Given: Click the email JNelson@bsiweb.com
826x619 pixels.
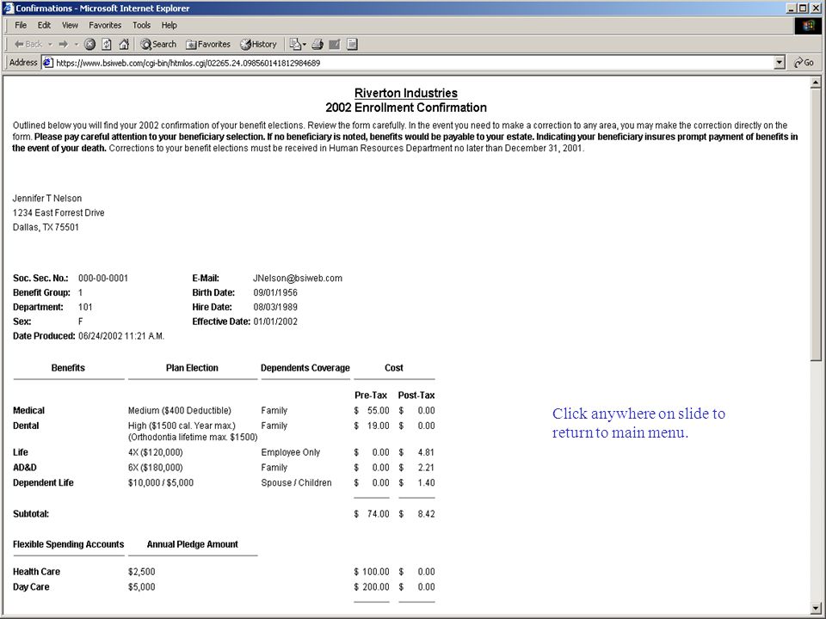Looking at the screenshot, I should [x=298, y=278].
